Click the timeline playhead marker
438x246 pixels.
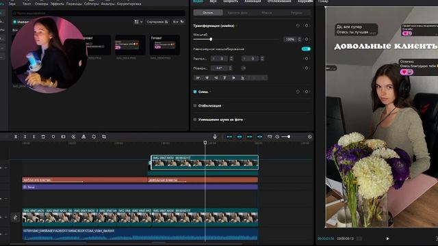[205, 143]
